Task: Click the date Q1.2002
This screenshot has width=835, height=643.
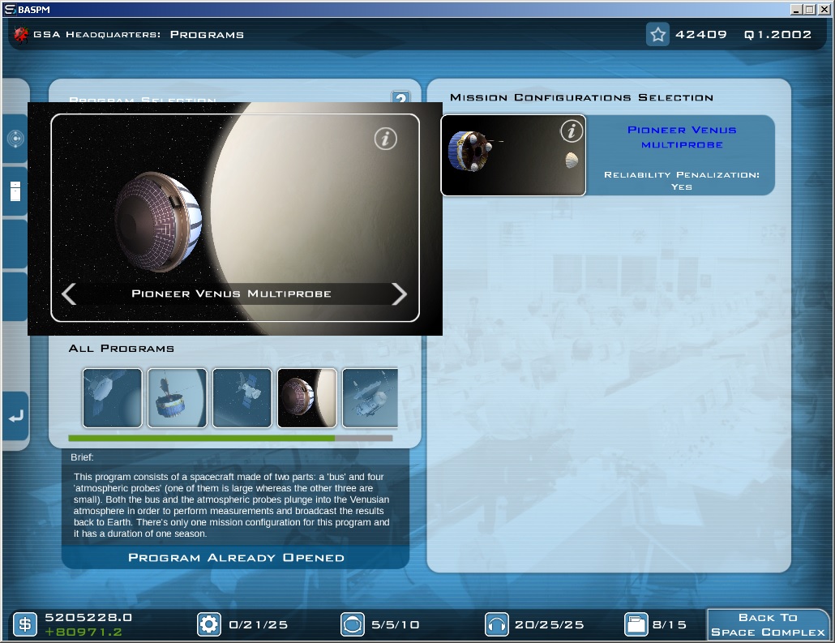Action: coord(777,35)
